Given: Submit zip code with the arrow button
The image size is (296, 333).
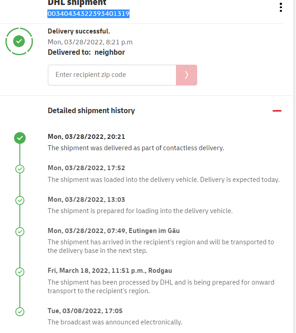Looking at the screenshot, I should coord(186,75).
